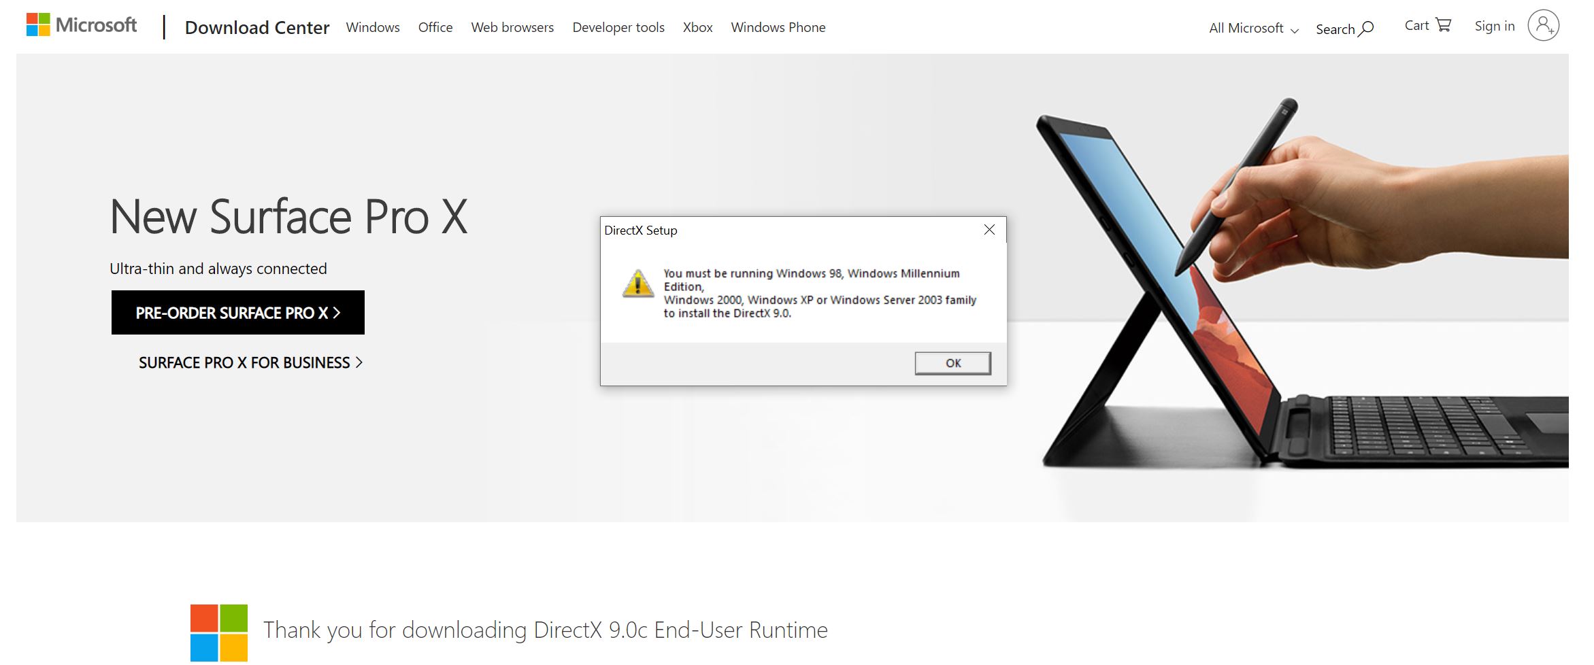Click the Sign in user avatar icon
This screenshot has width=1594, height=665.
click(1543, 26)
